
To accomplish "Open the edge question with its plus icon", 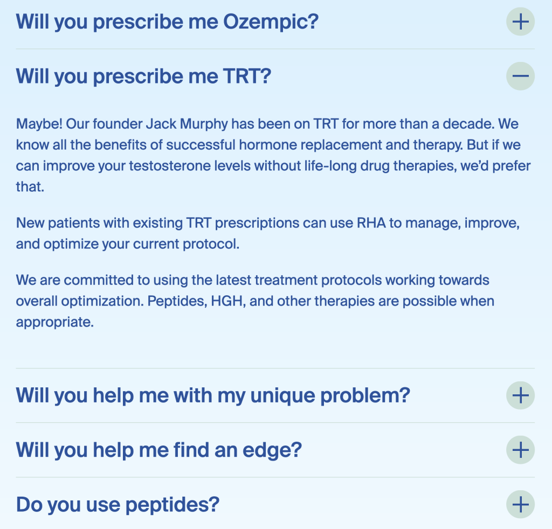I will 520,450.
